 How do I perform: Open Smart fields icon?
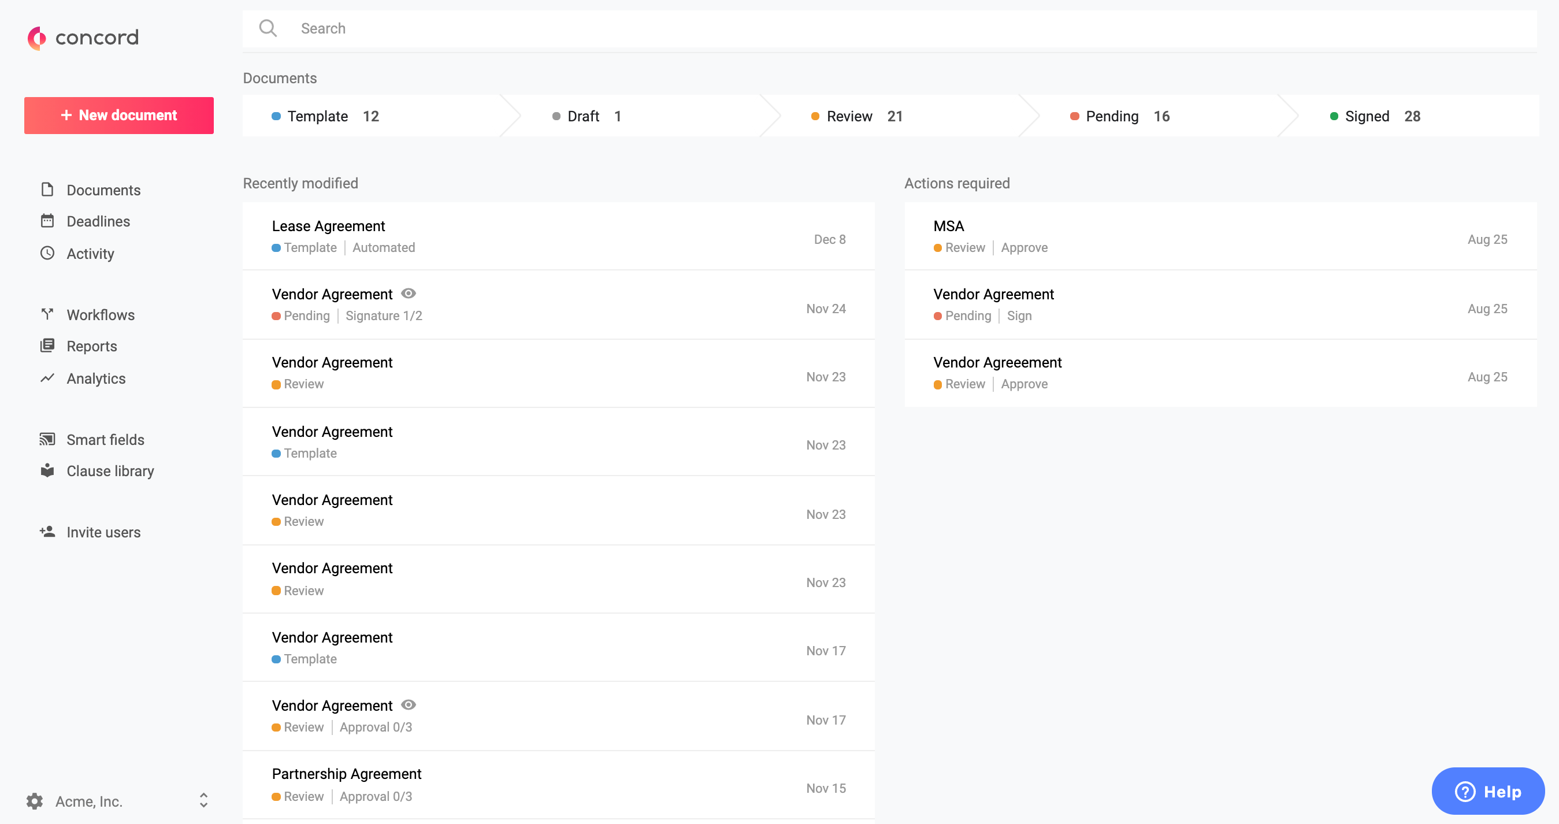(x=47, y=439)
